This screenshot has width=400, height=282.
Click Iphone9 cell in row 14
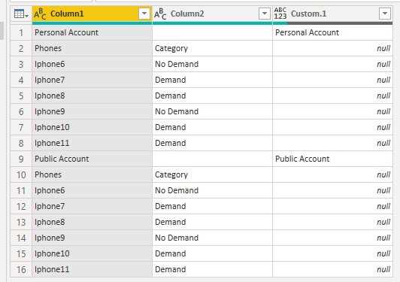[92, 238]
